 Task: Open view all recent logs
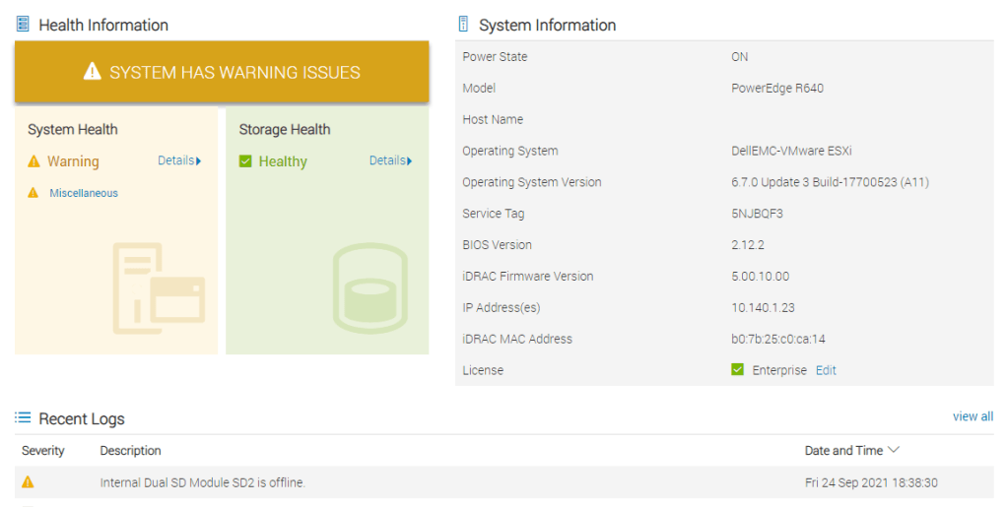coord(973,416)
